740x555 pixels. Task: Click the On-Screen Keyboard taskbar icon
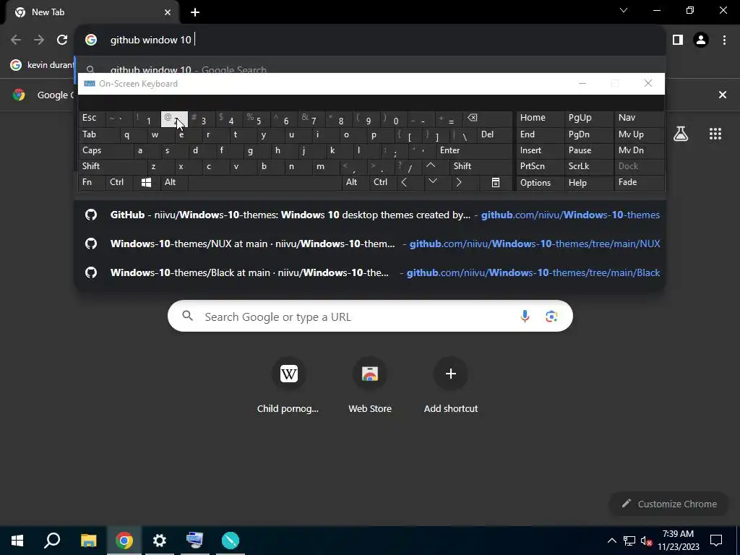(195, 541)
